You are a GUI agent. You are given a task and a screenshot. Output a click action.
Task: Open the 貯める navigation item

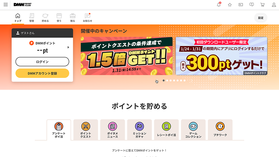[45, 18]
